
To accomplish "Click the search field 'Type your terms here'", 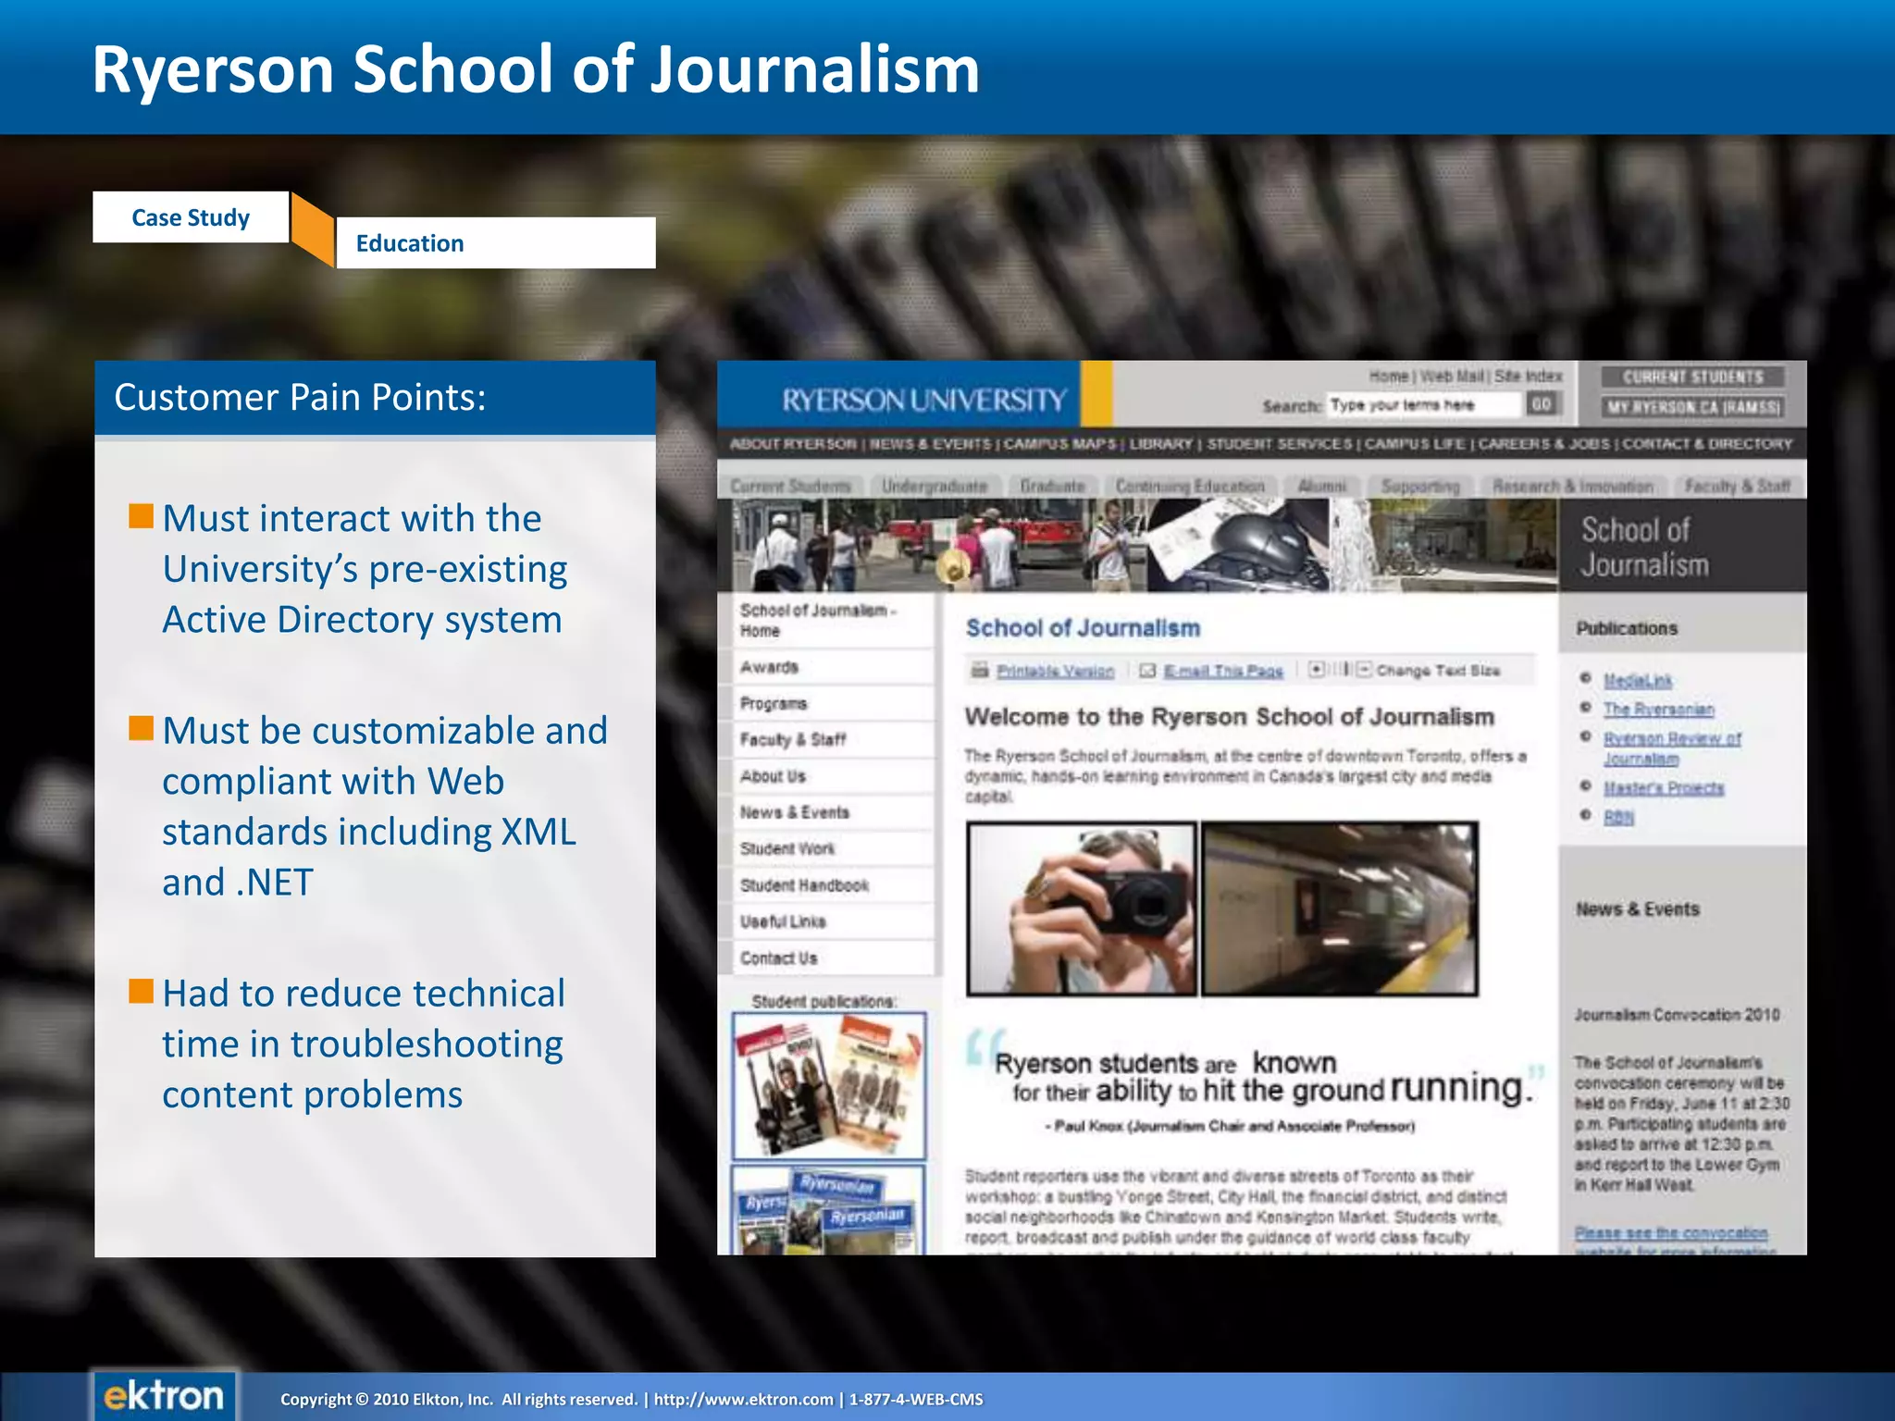I will pyautogui.click(x=1425, y=404).
